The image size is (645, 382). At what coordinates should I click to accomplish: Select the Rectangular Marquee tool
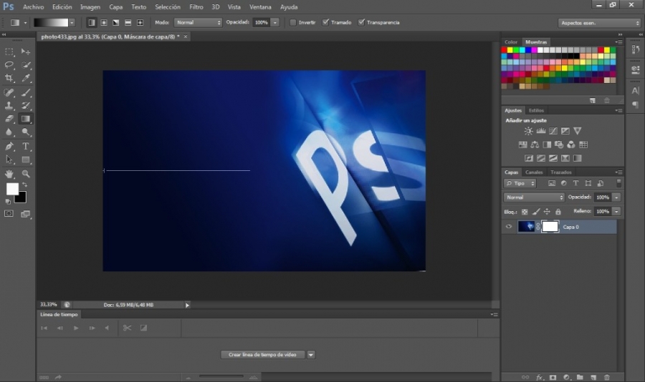coord(9,52)
